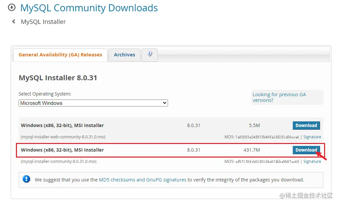The height and width of the screenshot is (205, 339).
Task: Open the information icon tab
Action: 149,55
